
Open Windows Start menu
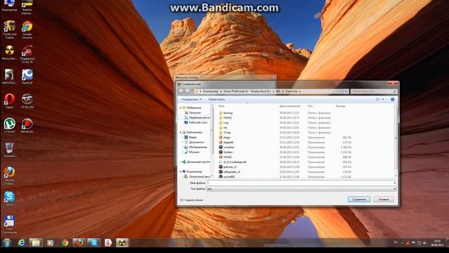point(6,242)
